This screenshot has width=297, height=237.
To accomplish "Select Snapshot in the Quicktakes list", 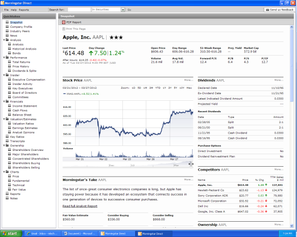I will point(16,22).
